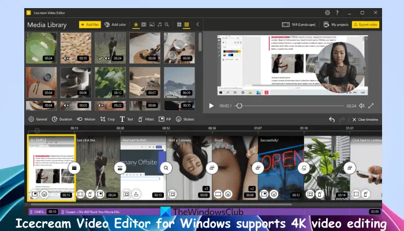Click the timeline horizontal scrollbar

(x=161, y=204)
